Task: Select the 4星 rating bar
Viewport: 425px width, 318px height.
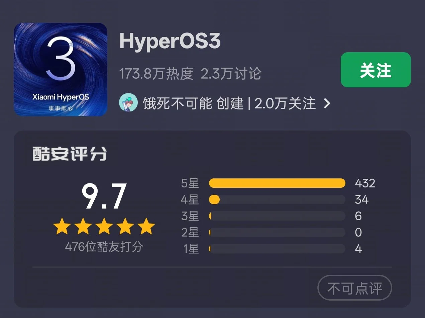Action: tap(277, 200)
